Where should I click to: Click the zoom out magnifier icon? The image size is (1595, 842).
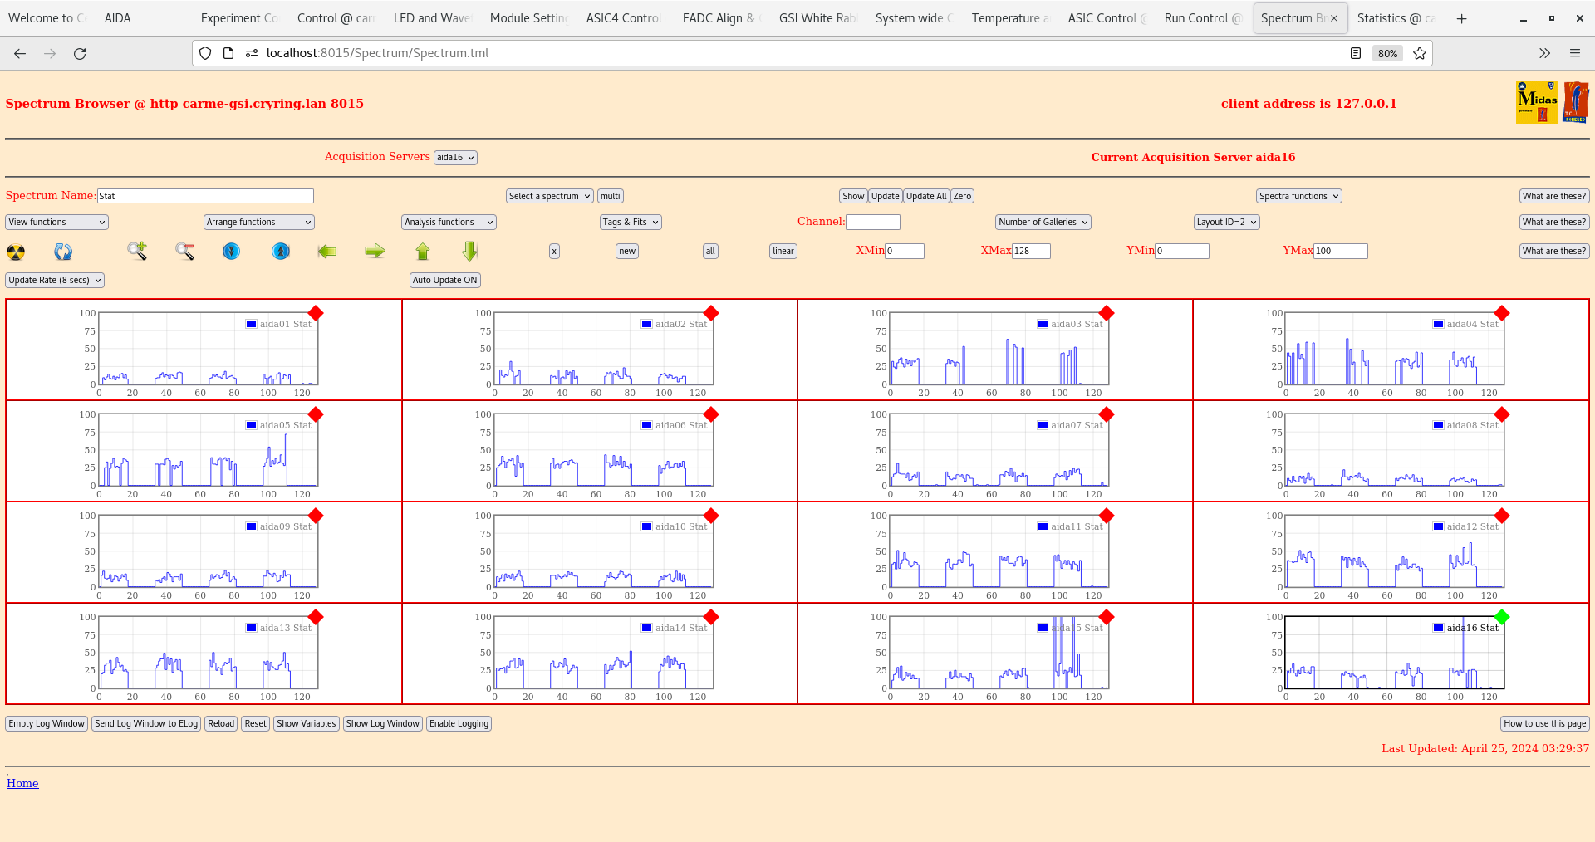click(184, 251)
